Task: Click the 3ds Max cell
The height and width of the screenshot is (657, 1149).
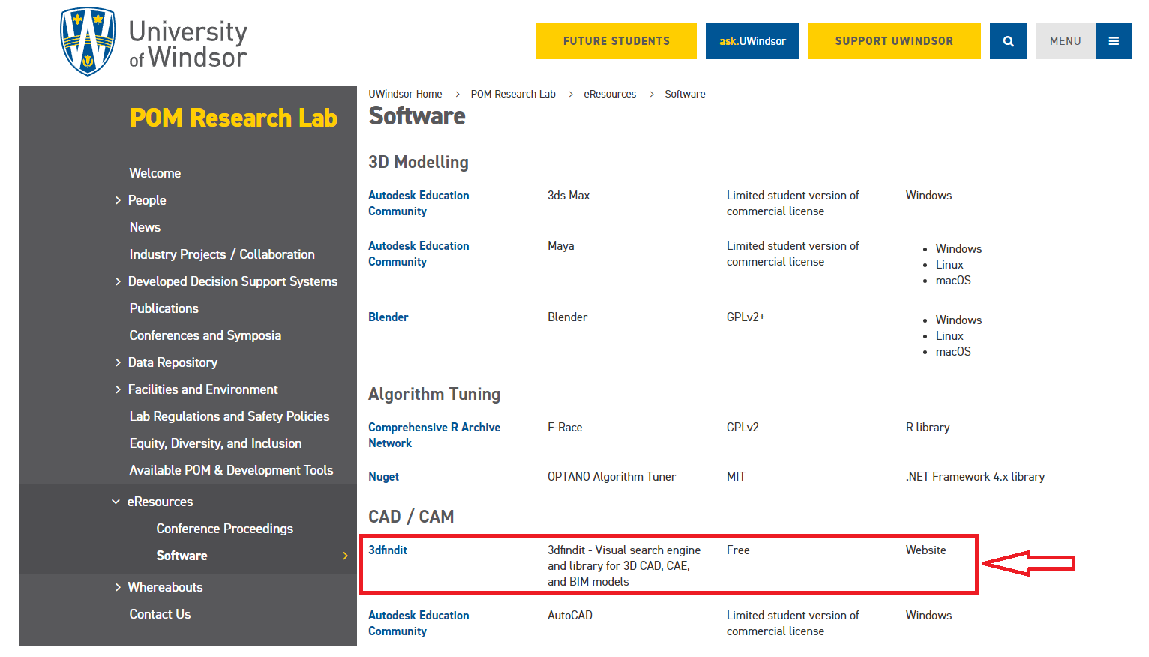Action: coord(568,195)
